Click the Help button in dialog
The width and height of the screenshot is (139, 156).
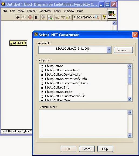[x=105, y=149]
